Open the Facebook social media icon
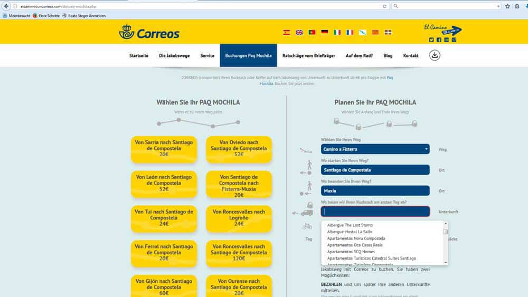Viewport: 528px width, 297px height. (x=439, y=40)
